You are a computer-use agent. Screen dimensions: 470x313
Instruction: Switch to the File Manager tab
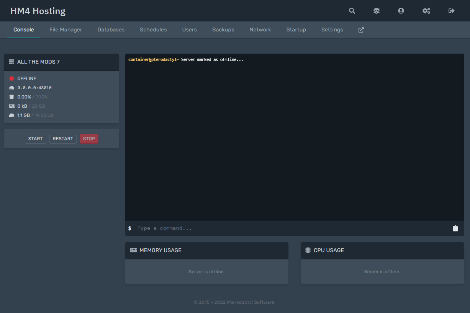(66, 30)
